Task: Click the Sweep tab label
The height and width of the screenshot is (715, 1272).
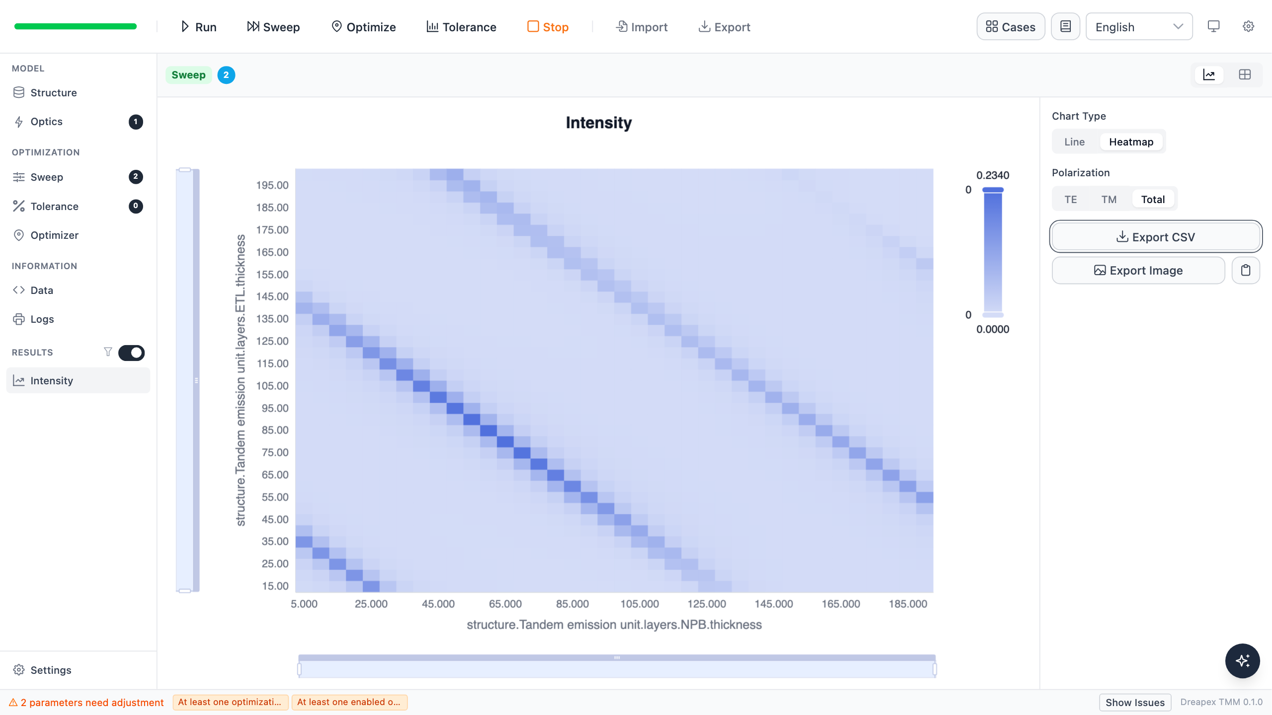Action: click(x=188, y=75)
